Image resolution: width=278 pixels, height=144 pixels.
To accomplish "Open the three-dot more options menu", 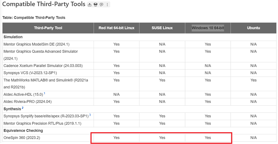I will [107, 5].
